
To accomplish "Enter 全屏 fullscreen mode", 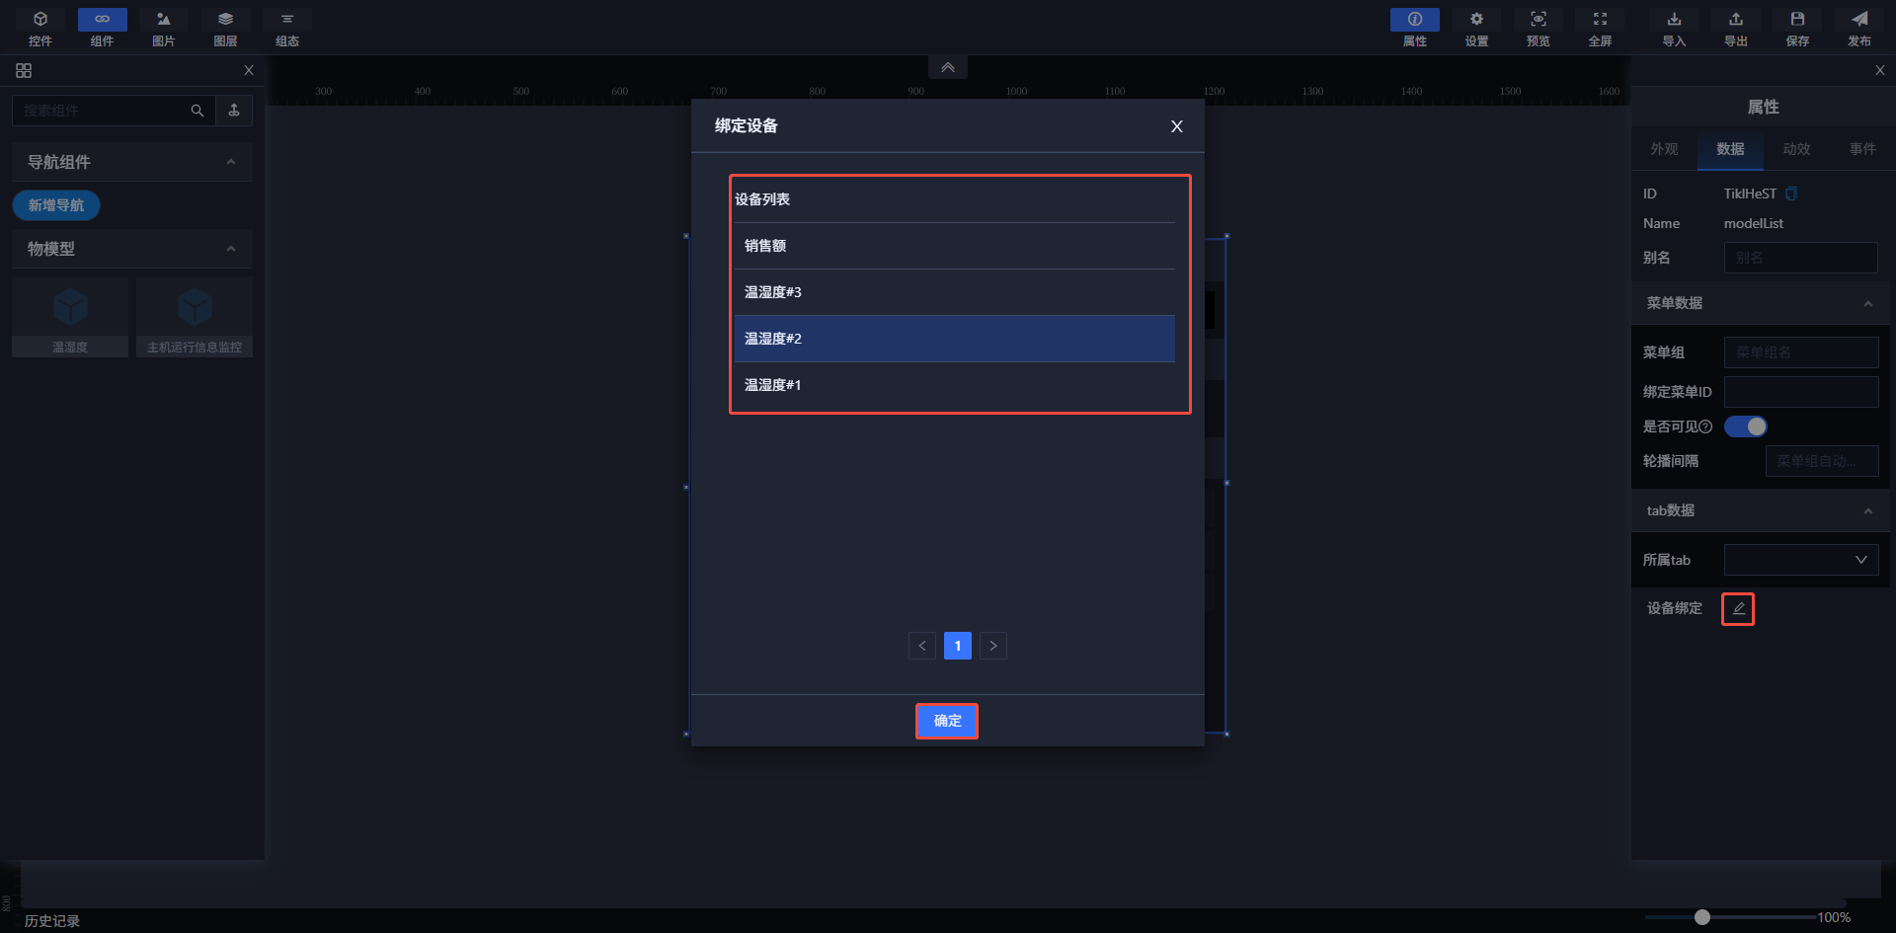I will click(x=1600, y=28).
